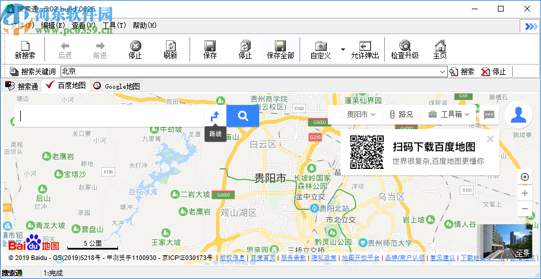Go to 主页 home page
The height and width of the screenshot is (279, 541).
click(x=440, y=50)
